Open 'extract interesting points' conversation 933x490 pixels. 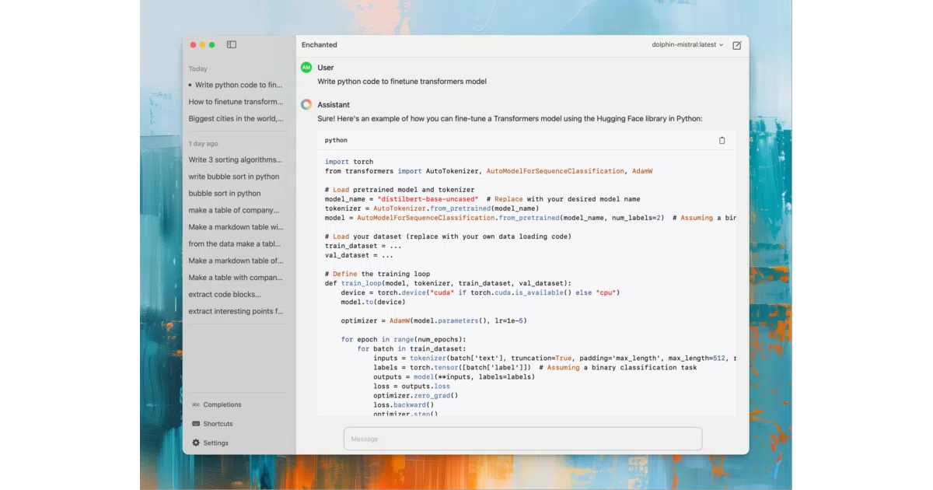pos(236,311)
